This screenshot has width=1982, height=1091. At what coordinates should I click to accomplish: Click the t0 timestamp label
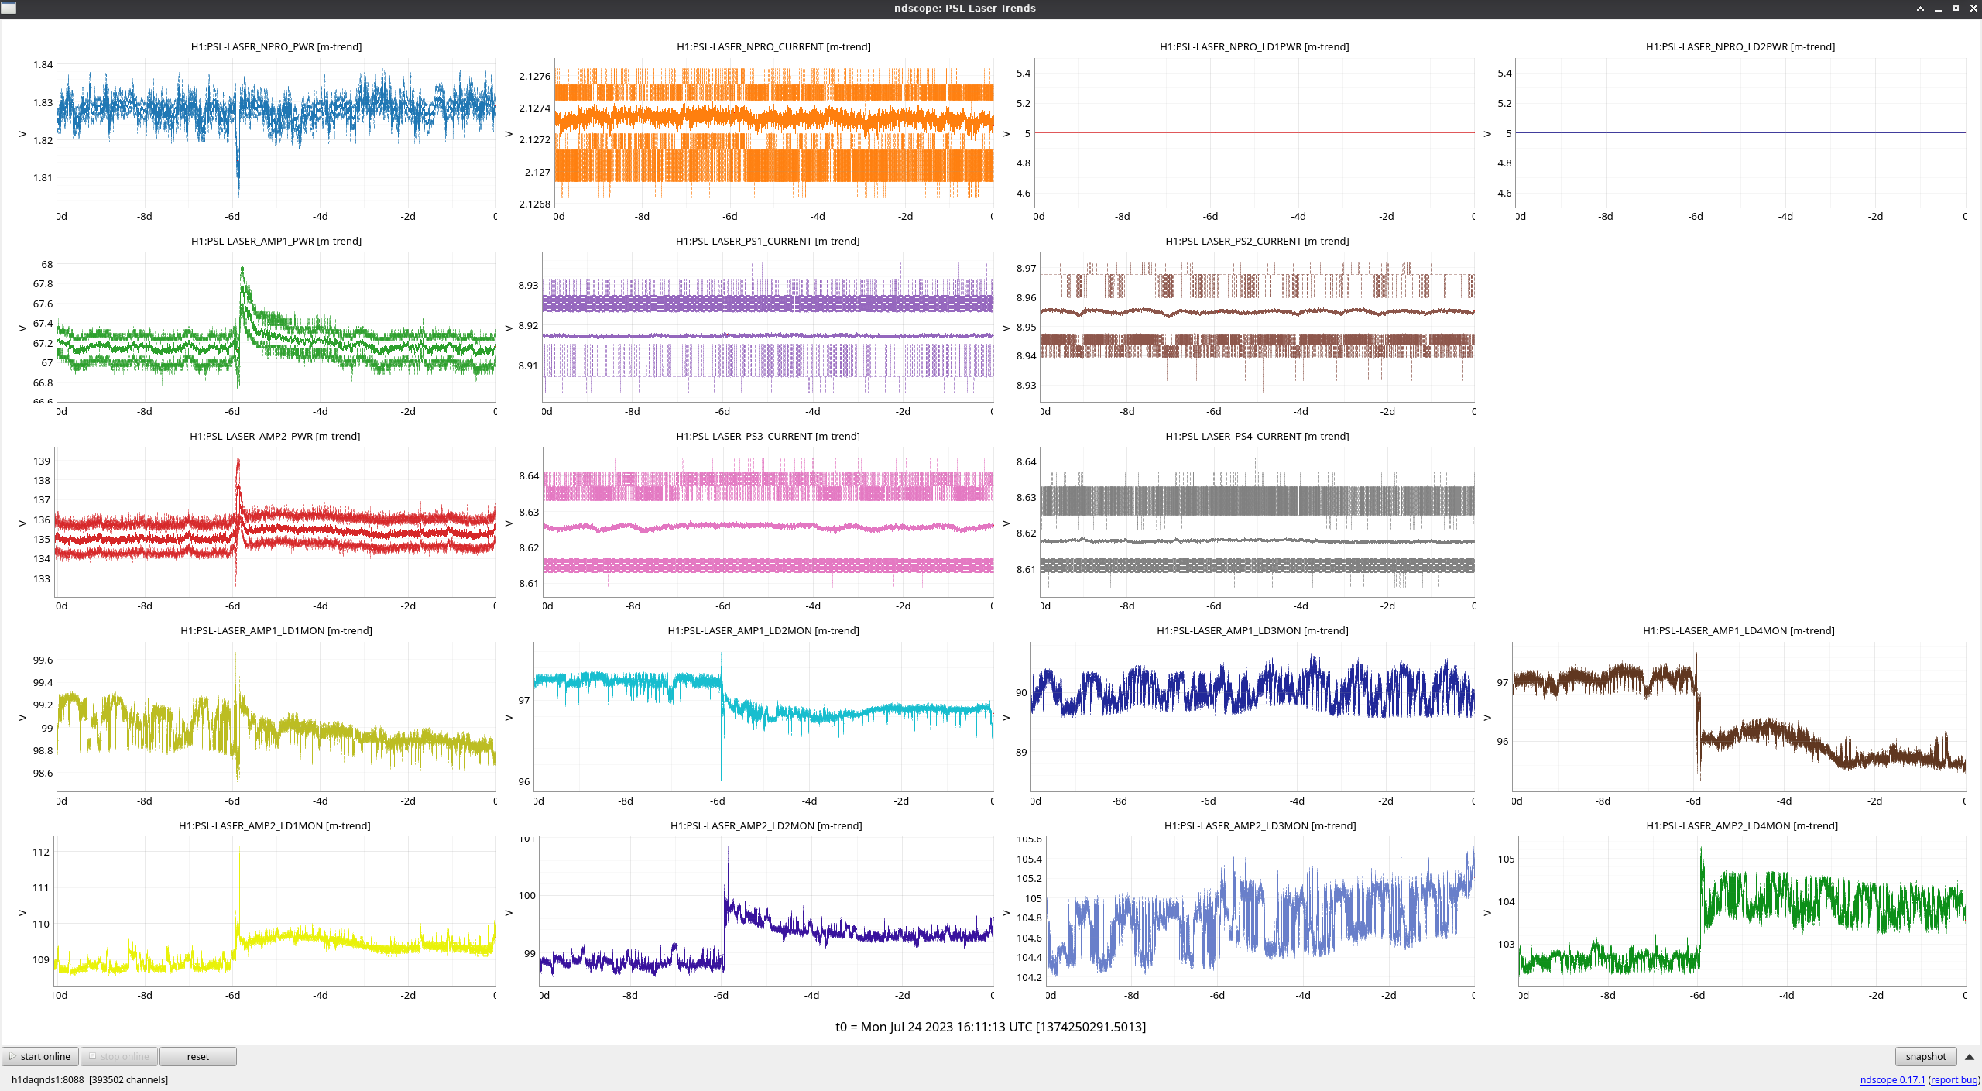click(x=990, y=1027)
